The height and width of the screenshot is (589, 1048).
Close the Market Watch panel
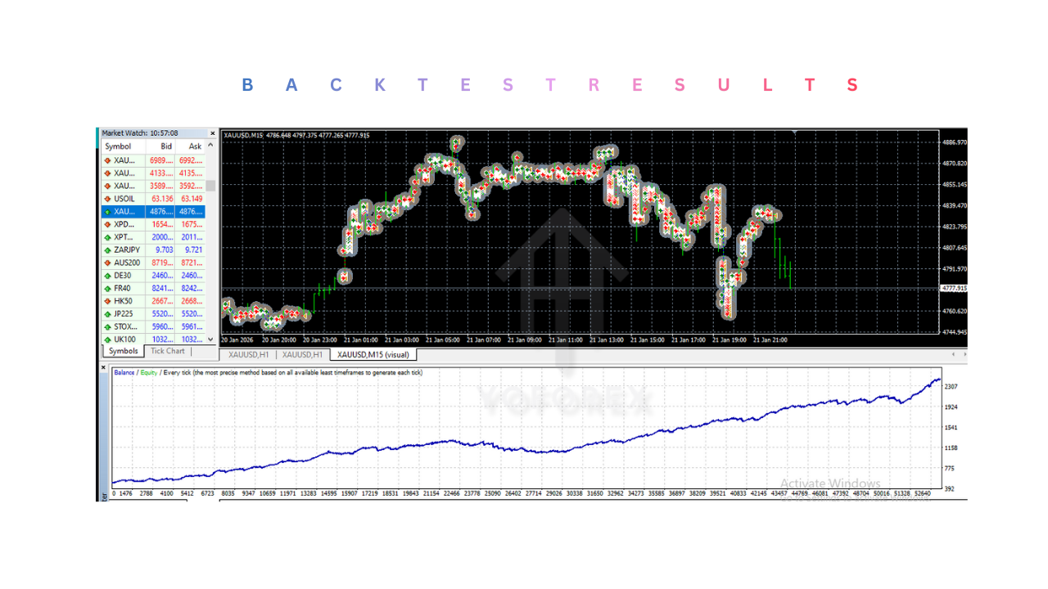[212, 132]
